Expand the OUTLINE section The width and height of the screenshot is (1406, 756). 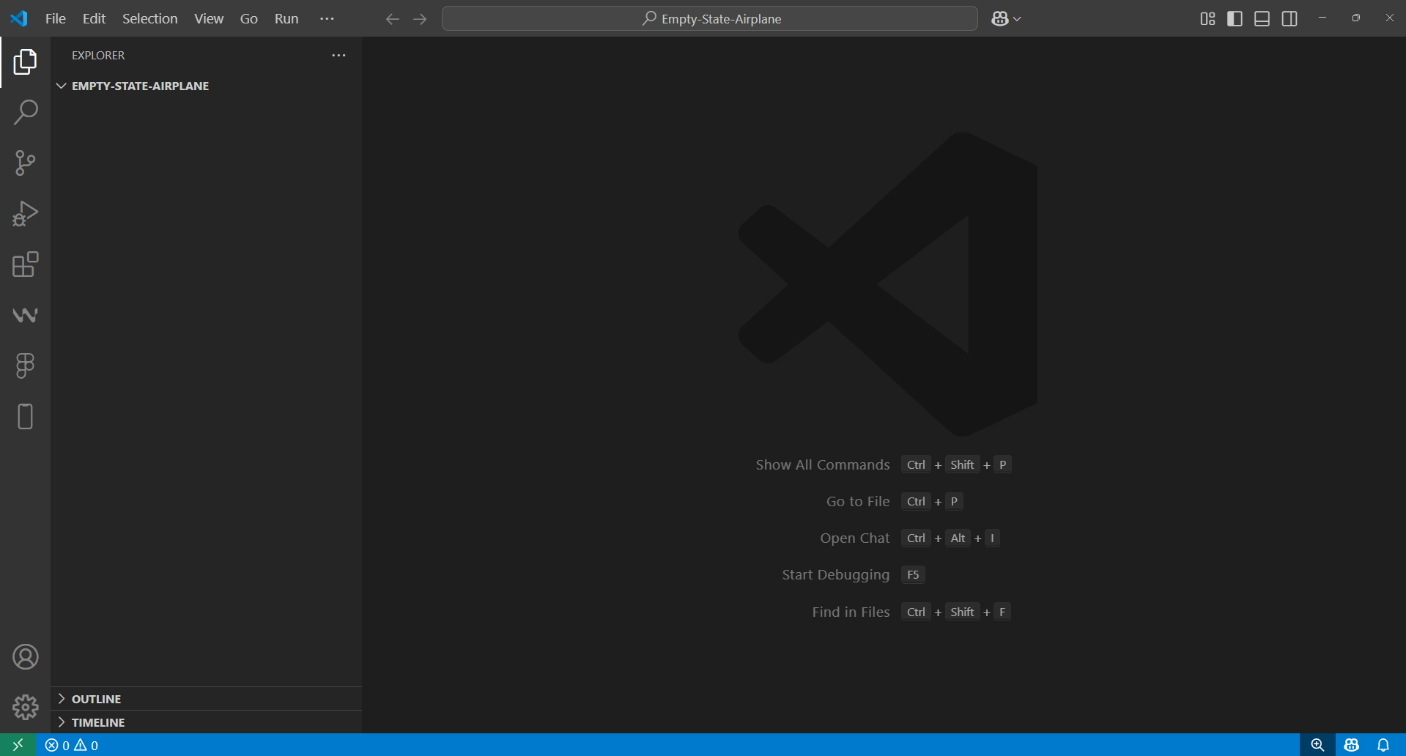[x=206, y=699]
